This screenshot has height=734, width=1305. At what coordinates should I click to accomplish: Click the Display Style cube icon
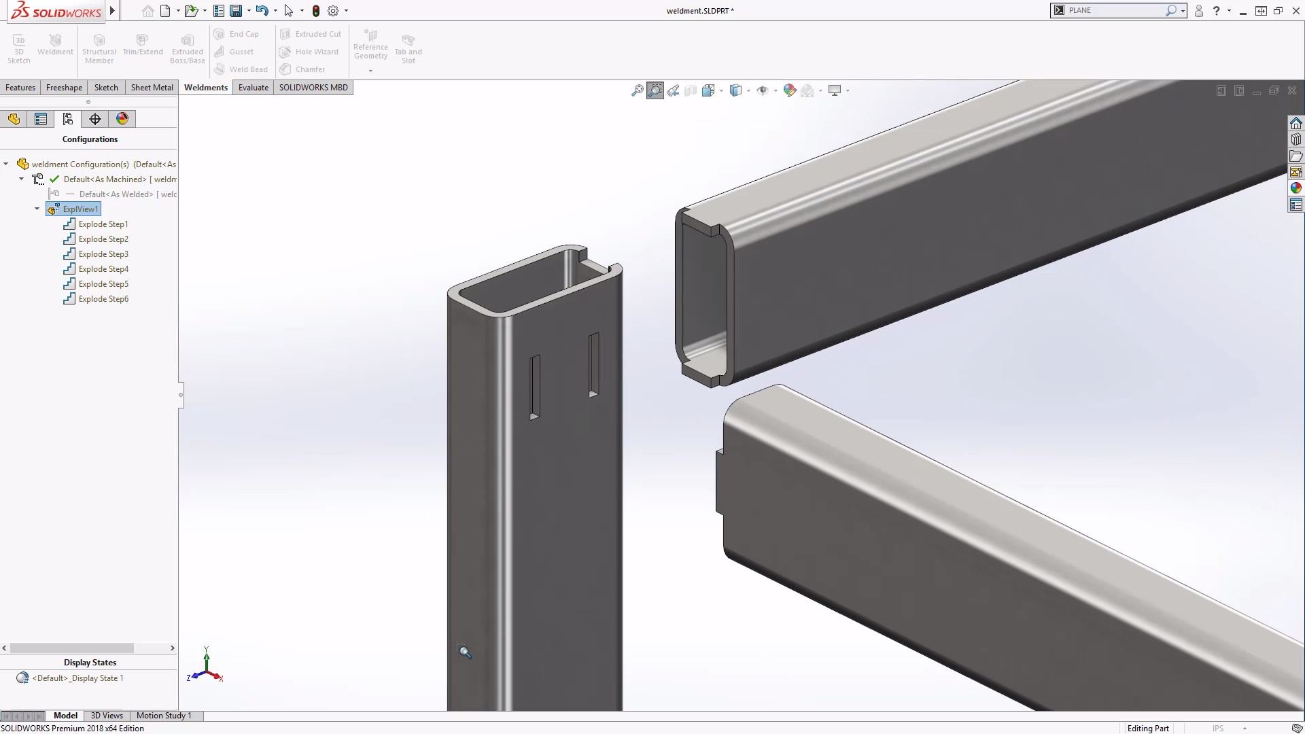(x=735, y=90)
